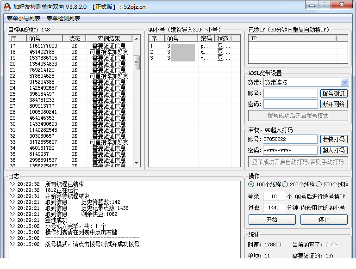
Task: Select row with QQ 809913777
Action: (70, 106)
